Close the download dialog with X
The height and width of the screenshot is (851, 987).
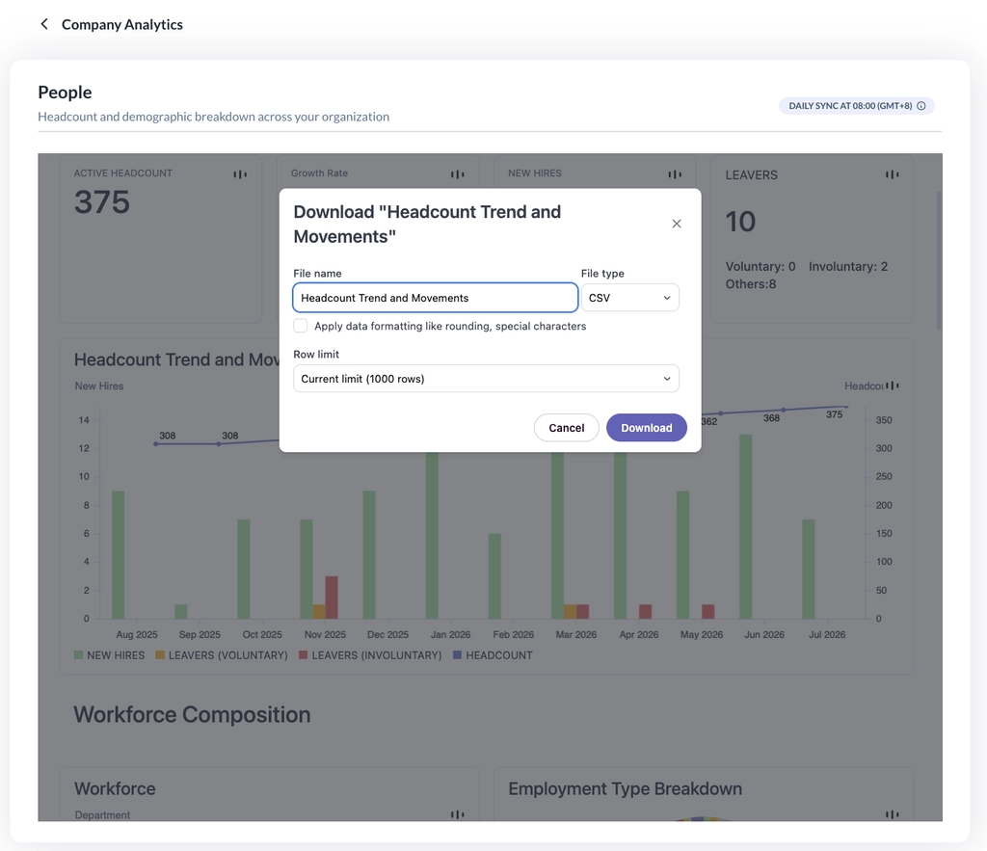click(677, 224)
